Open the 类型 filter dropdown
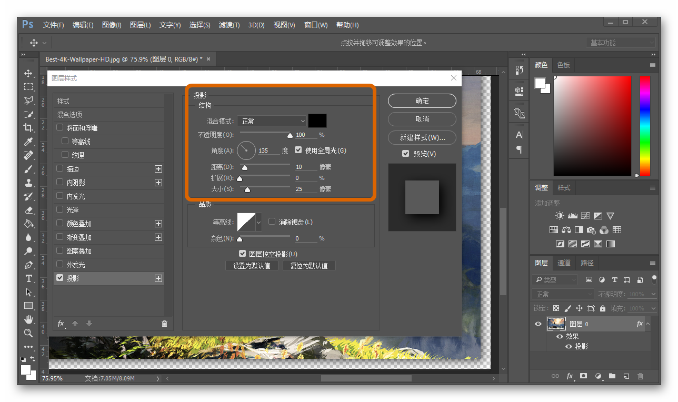678x402 pixels. pyautogui.click(x=555, y=280)
